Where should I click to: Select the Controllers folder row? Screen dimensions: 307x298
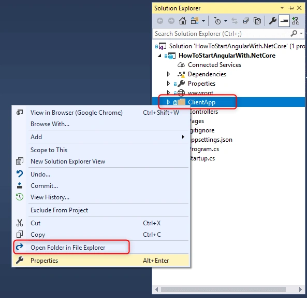(x=203, y=112)
